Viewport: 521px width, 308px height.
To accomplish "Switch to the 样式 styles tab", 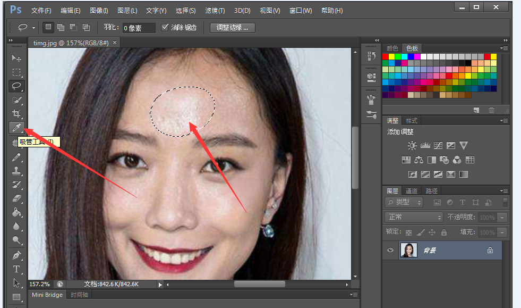I will 412,121.
